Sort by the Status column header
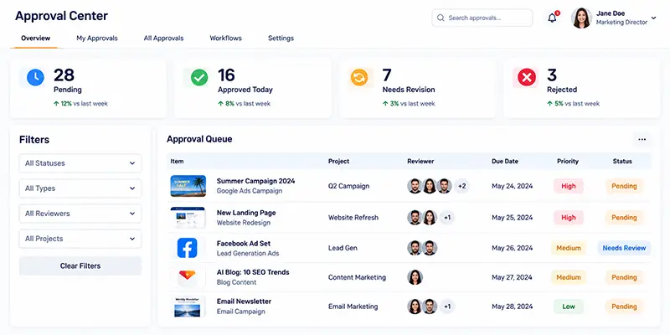This screenshot has height=335, width=670. tap(622, 161)
